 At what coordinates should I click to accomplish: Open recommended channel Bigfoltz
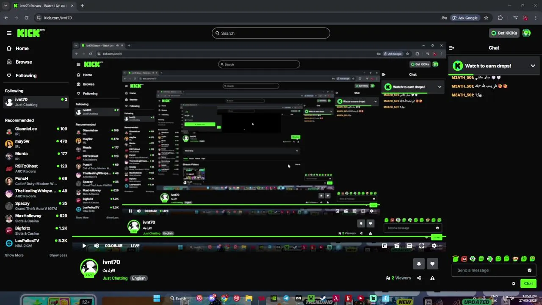point(36,230)
